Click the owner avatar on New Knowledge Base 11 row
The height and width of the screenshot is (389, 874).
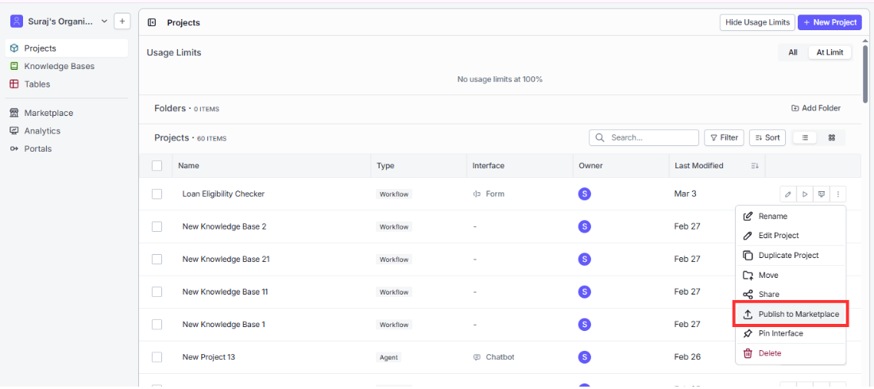point(585,291)
